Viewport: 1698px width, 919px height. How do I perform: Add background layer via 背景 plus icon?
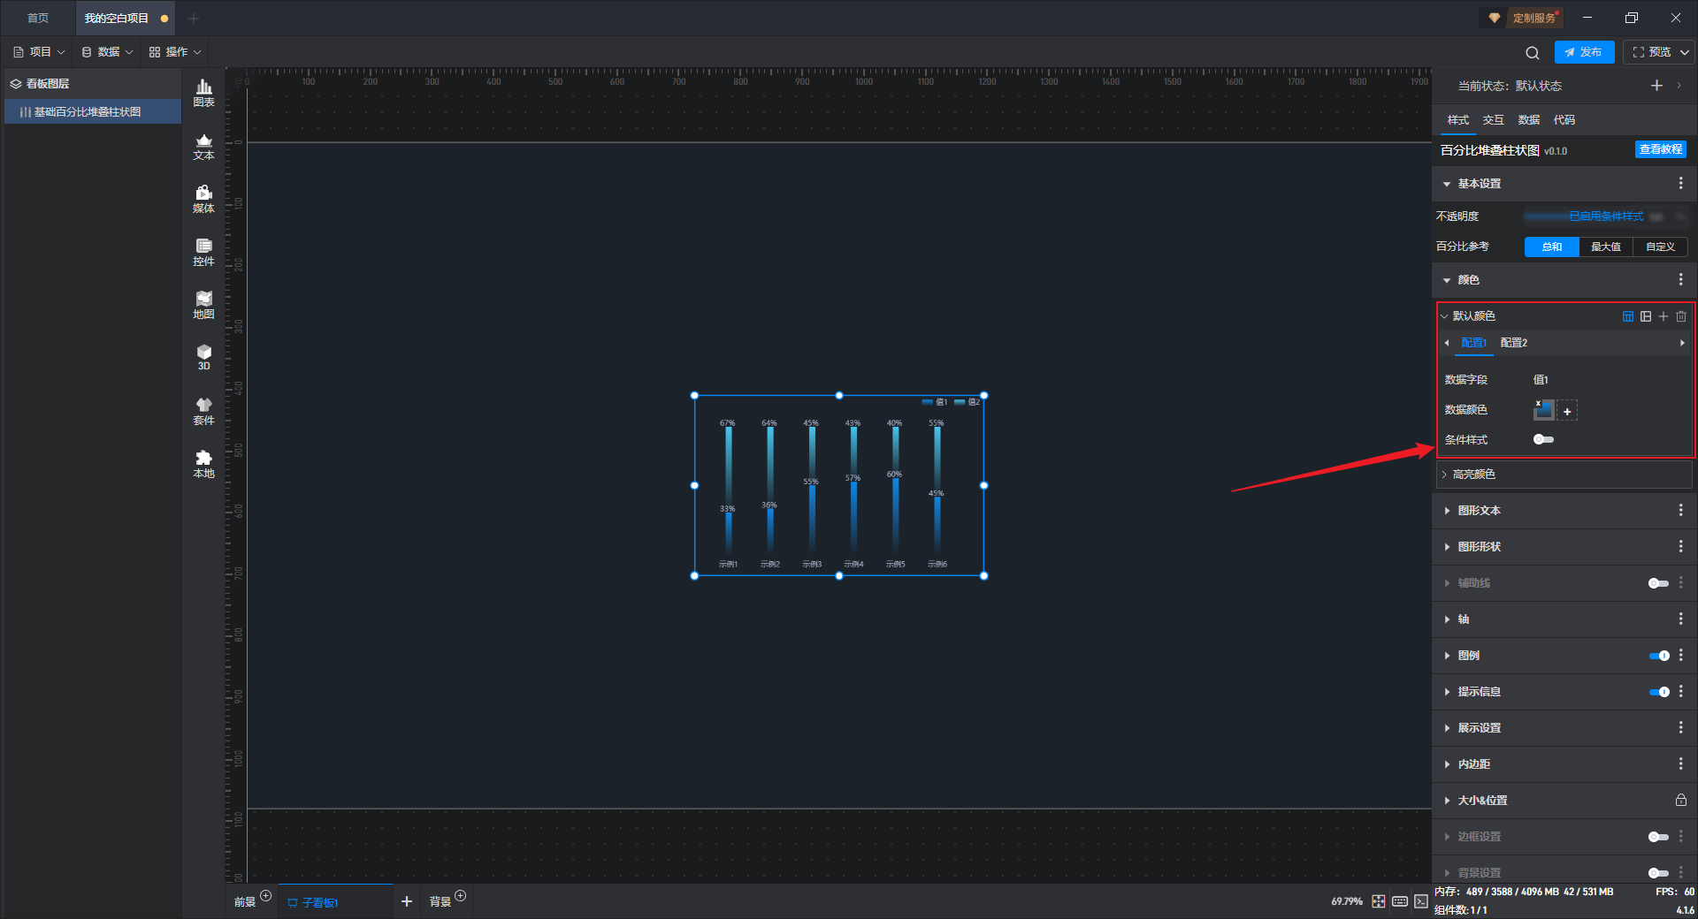(460, 896)
